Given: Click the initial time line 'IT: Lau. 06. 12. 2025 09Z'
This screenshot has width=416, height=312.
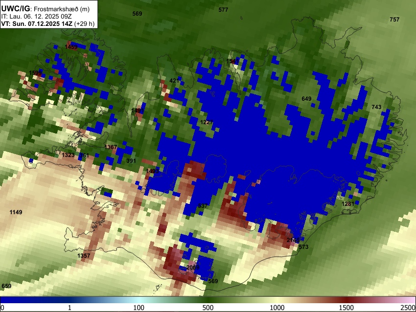Looking at the screenshot, I should click(x=36, y=17).
